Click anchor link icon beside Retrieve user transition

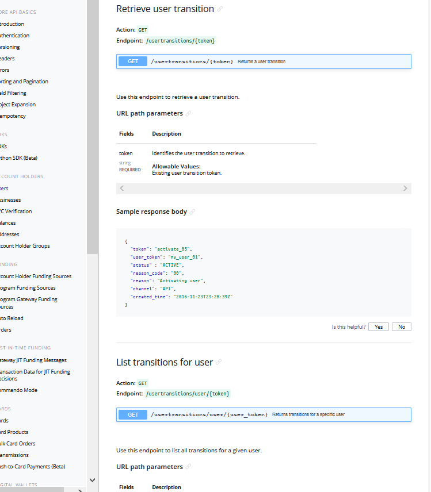[220, 9]
